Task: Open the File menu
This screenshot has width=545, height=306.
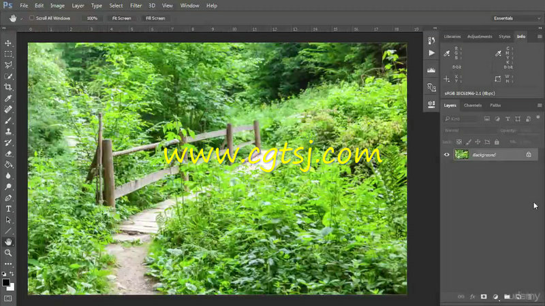Action: pos(24,5)
